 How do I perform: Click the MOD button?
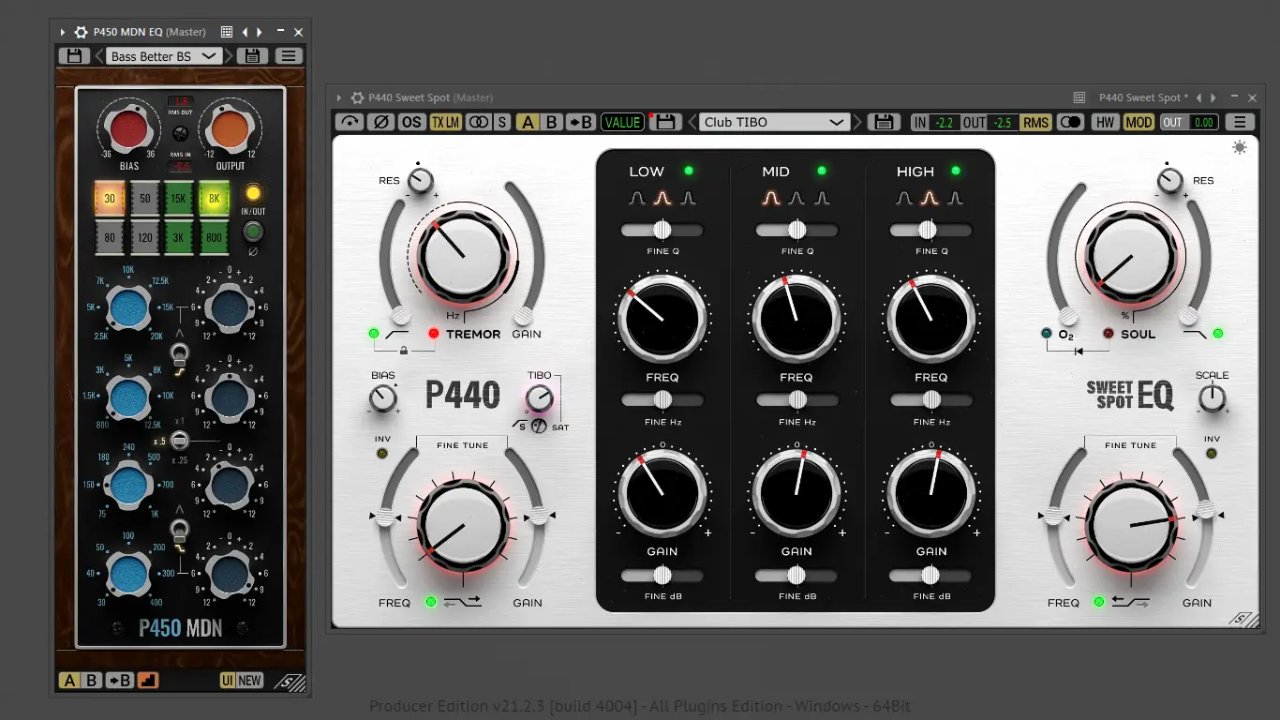pyautogui.click(x=1139, y=122)
